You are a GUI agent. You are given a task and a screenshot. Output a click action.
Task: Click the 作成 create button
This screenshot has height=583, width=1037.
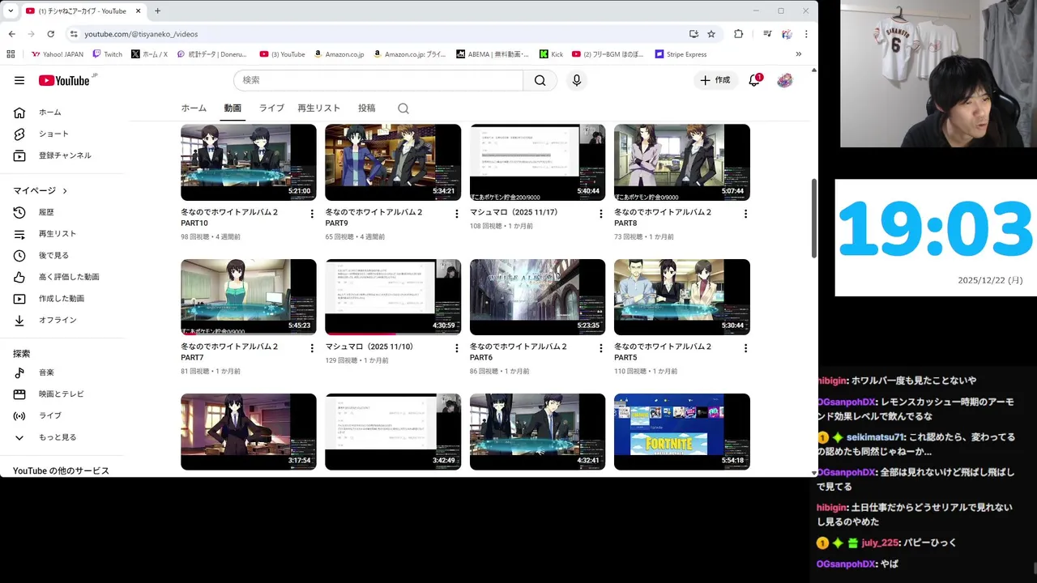point(715,80)
